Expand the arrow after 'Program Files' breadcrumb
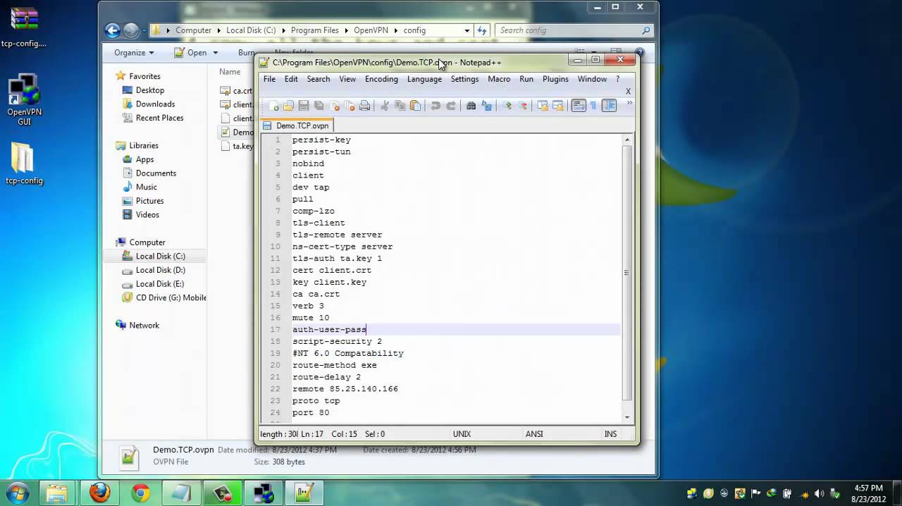 tap(346, 30)
